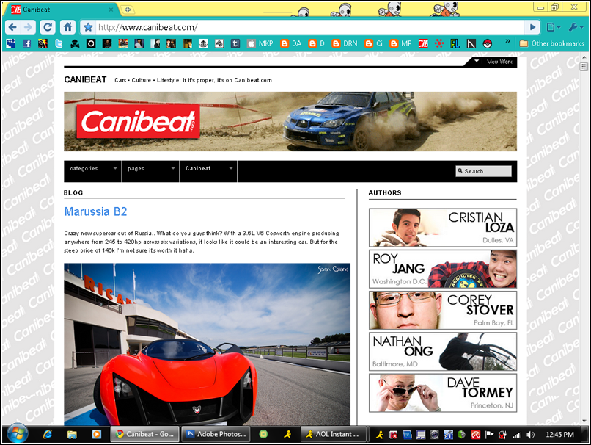This screenshot has height=445, width=591.
Task: Open the Marussia B2 blog post
Action: tap(95, 211)
